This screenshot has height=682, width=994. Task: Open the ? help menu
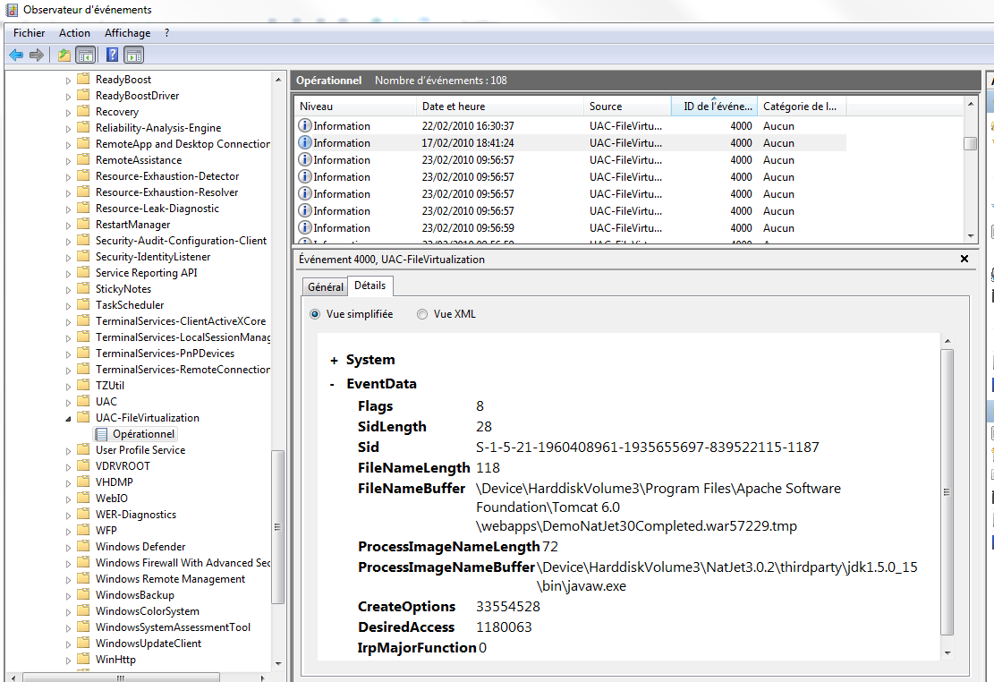click(166, 33)
